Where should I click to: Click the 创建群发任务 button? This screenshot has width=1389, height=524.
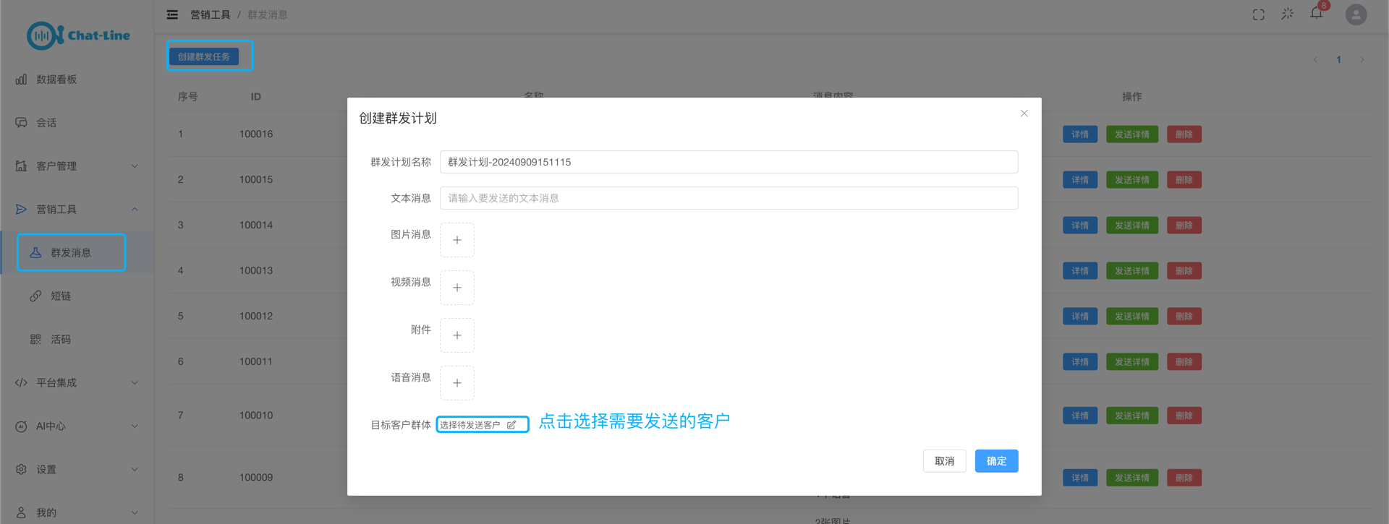204,56
